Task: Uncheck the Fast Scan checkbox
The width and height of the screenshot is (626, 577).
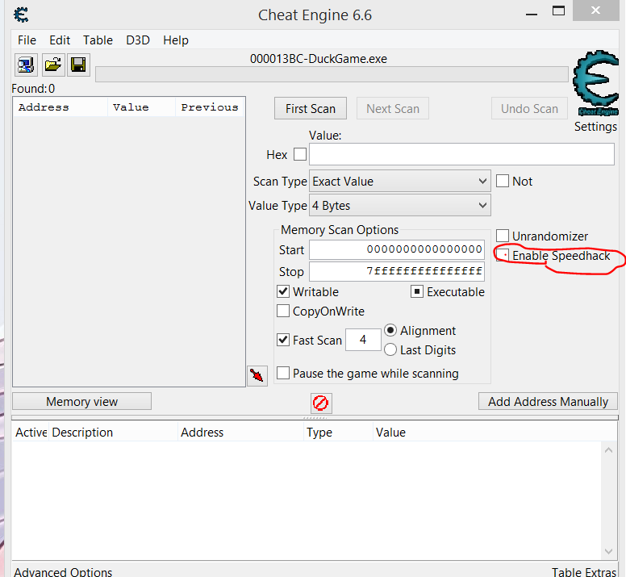Action: (x=283, y=340)
